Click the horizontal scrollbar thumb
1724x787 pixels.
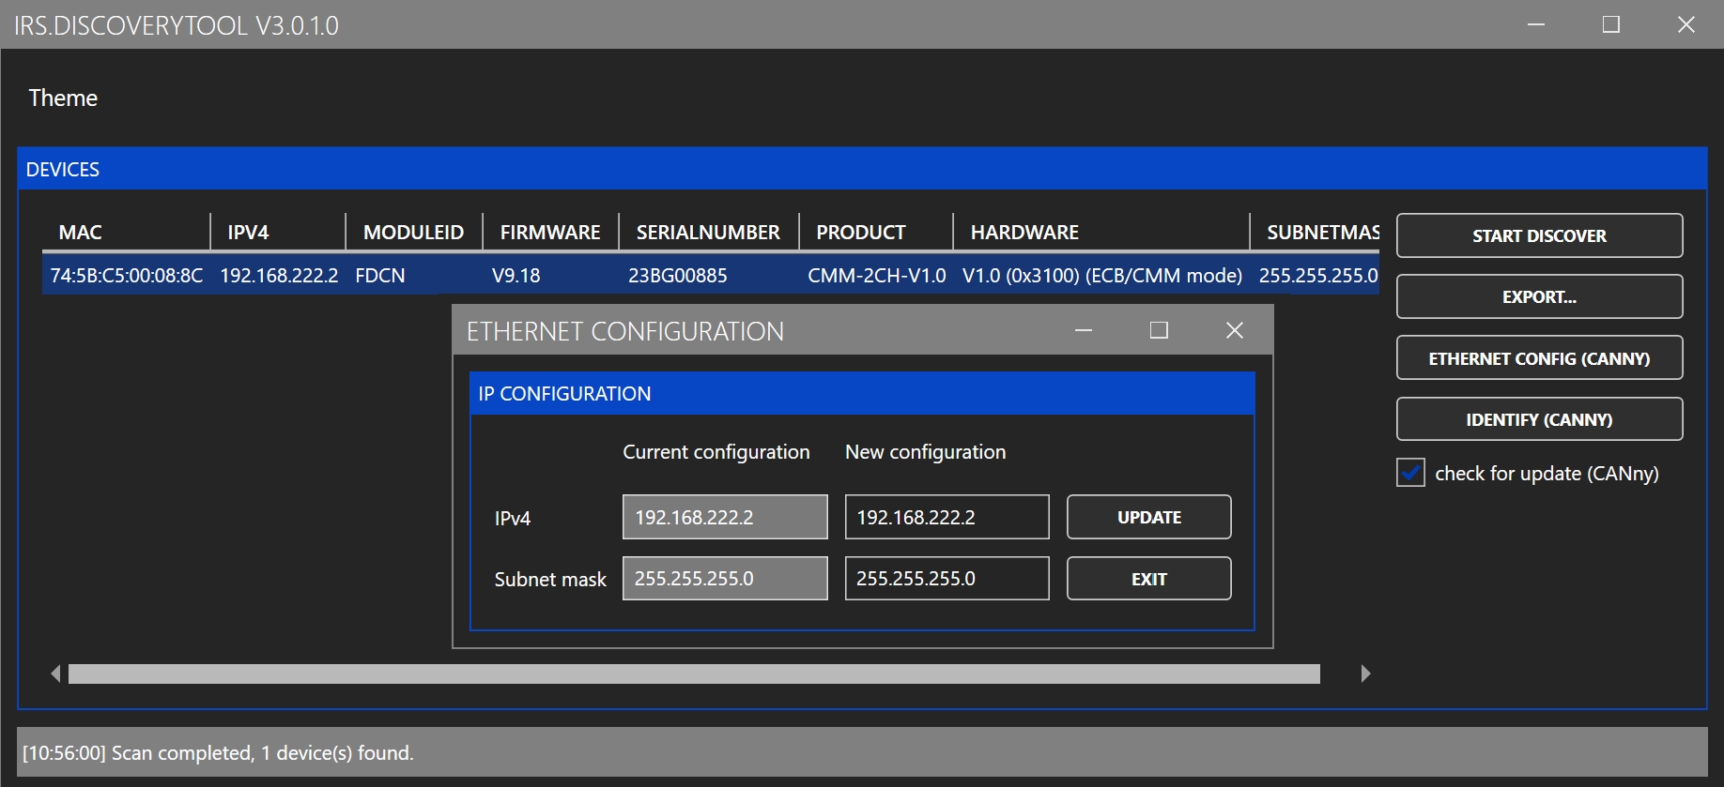click(x=693, y=673)
